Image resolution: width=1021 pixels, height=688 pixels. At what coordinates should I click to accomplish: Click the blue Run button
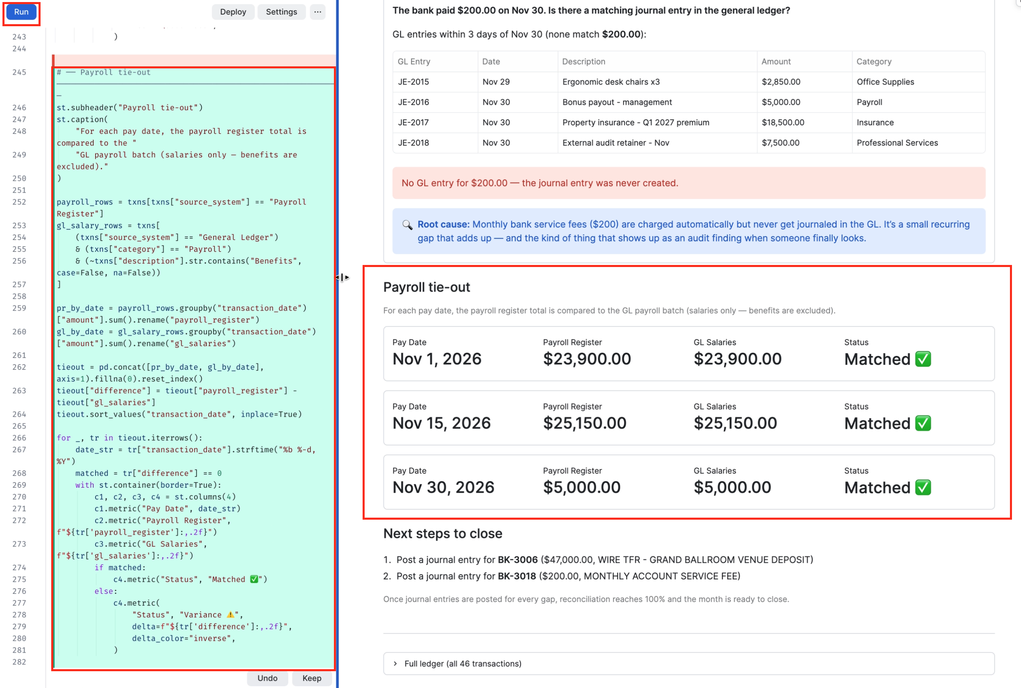pyautogui.click(x=21, y=12)
